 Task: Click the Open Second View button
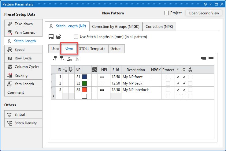coord(204,13)
